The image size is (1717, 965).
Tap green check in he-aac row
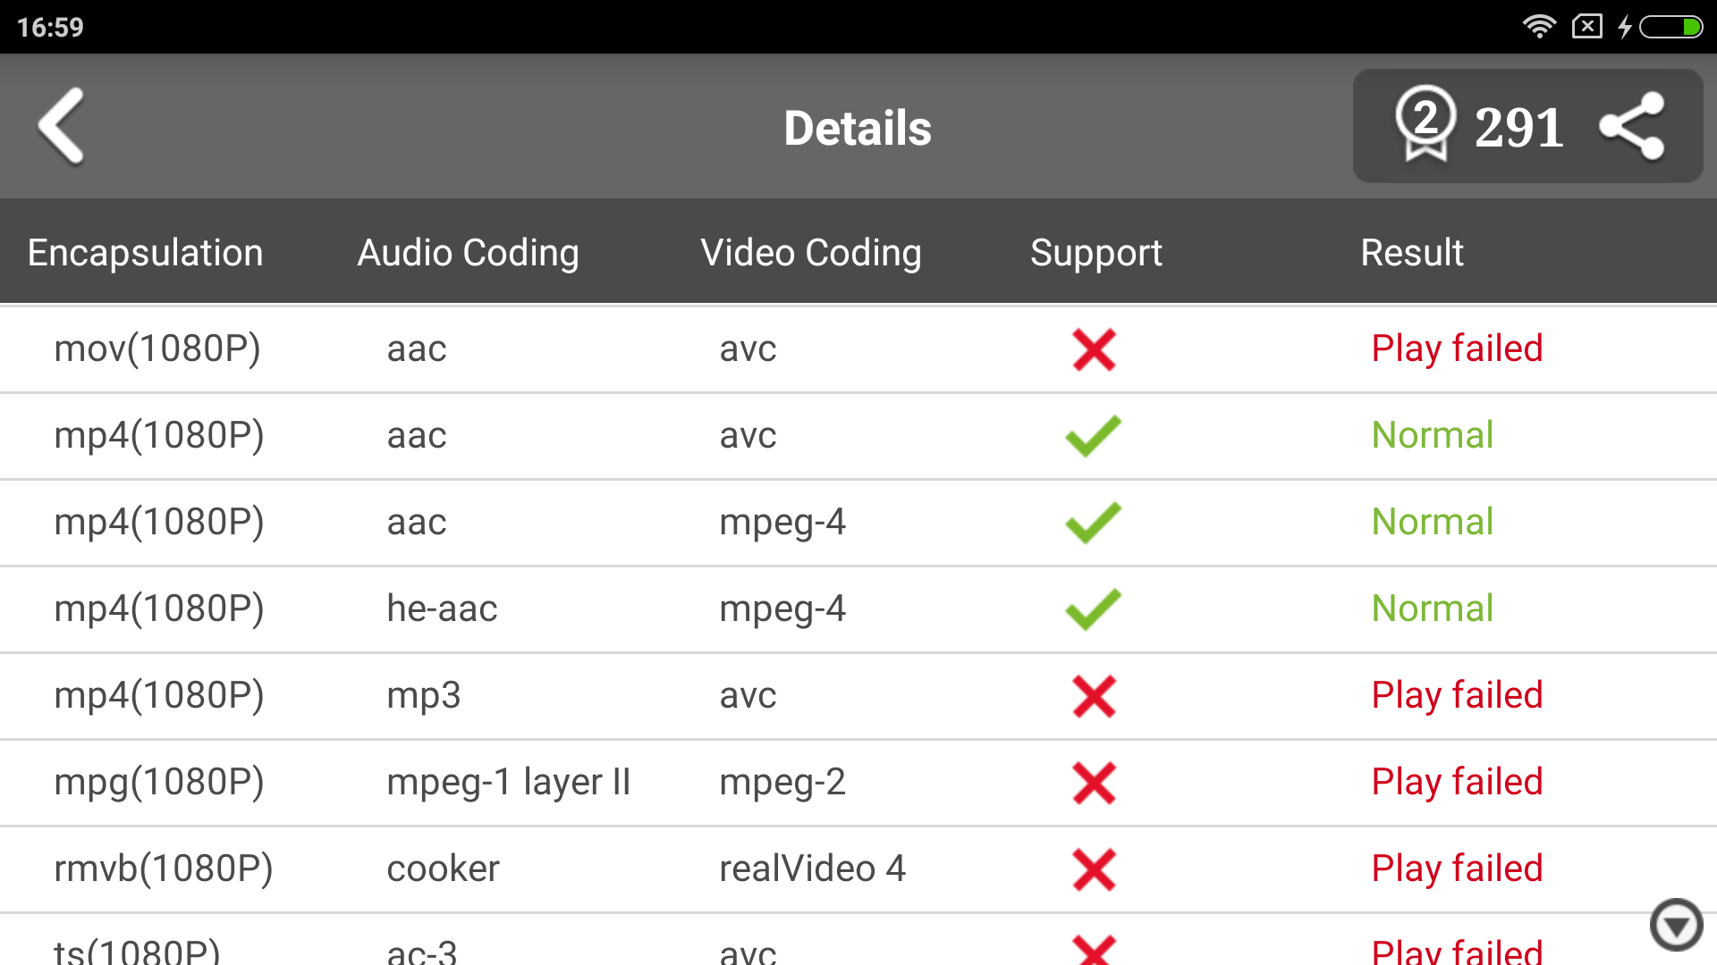tap(1093, 609)
